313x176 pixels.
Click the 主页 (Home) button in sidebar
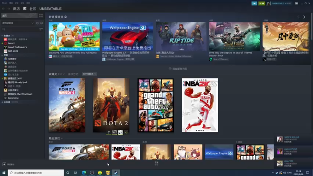pyautogui.click(x=19, y=16)
